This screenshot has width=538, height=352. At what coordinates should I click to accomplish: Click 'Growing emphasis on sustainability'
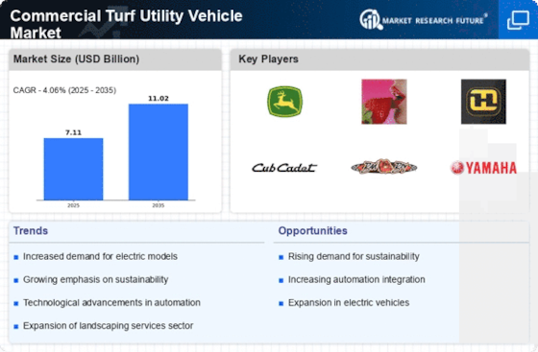pyautogui.click(x=96, y=280)
